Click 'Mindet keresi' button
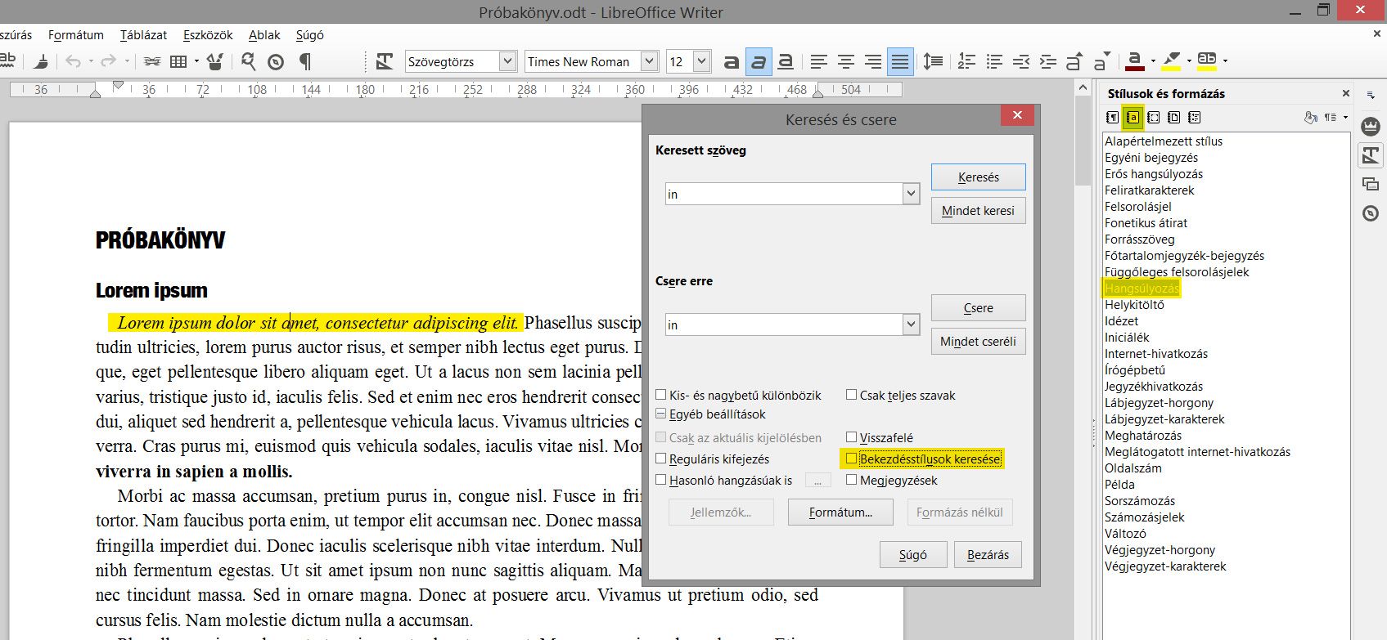 click(x=979, y=211)
